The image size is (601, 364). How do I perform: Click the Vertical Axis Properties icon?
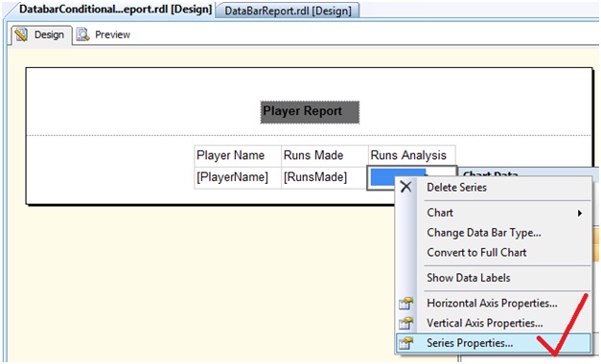click(405, 323)
